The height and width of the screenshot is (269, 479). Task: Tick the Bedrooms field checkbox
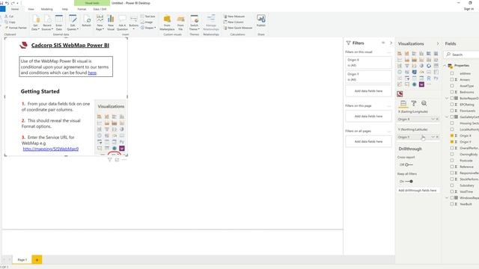point(452,92)
